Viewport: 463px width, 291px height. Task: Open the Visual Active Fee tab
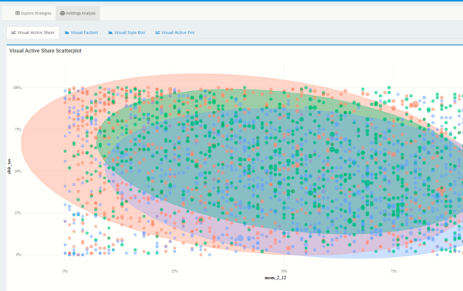pos(175,32)
